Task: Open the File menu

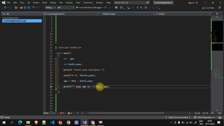Action: pos(8,2)
